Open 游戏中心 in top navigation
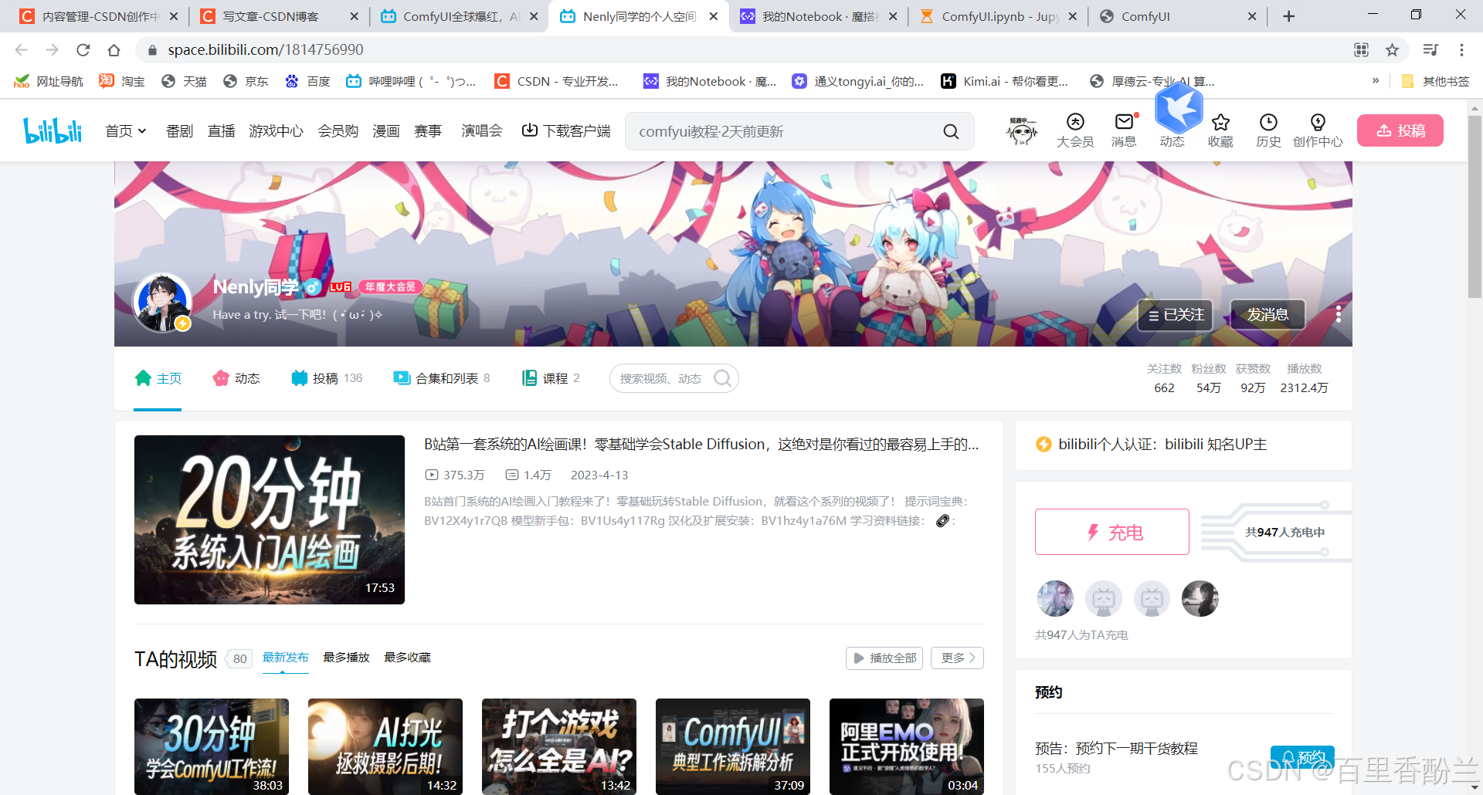This screenshot has height=795, width=1483. [x=276, y=131]
